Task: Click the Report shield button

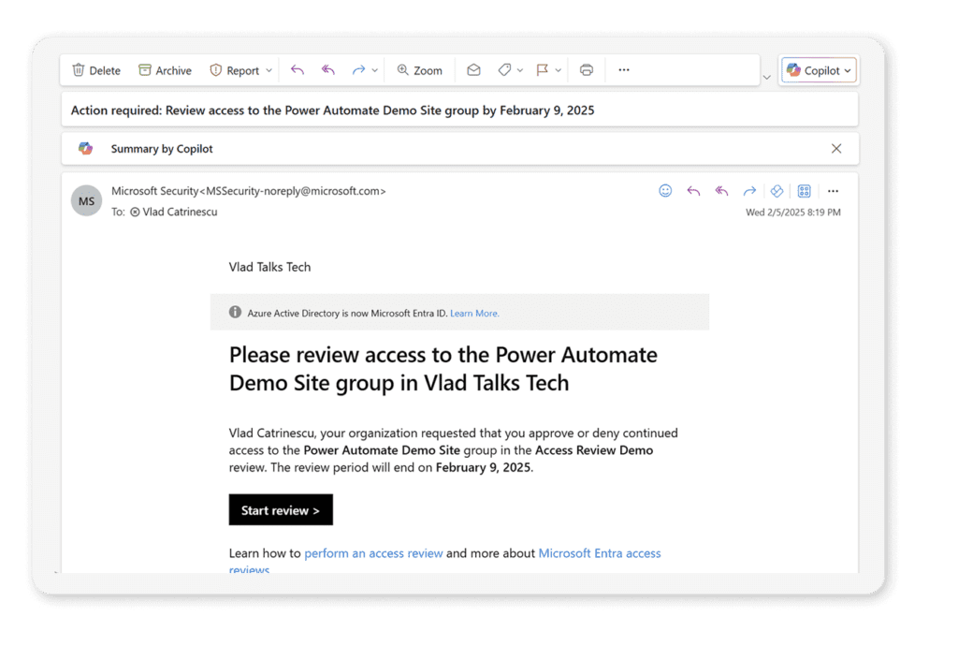Action: point(235,70)
